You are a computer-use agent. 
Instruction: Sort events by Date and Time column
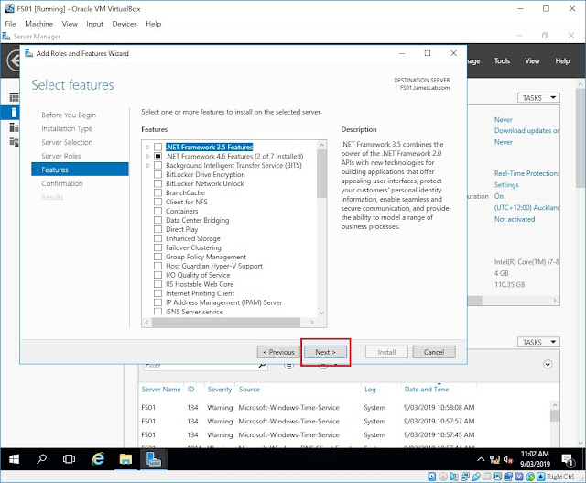tap(427, 390)
